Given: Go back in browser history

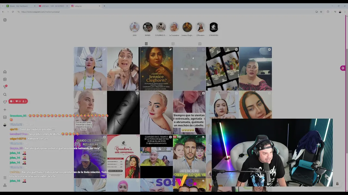Looking at the screenshot, I should [3, 12].
